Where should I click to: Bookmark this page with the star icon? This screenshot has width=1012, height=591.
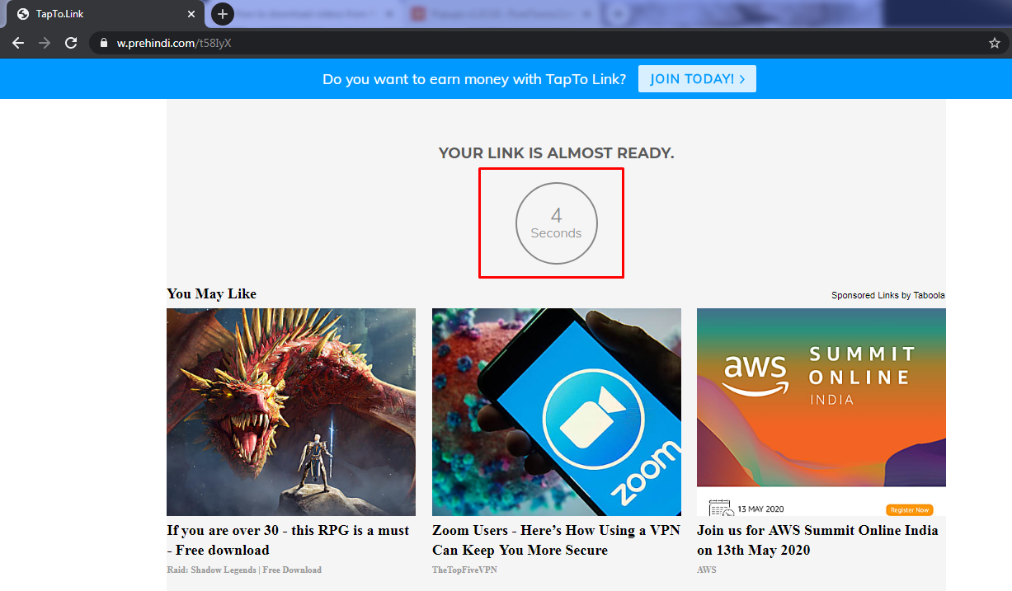coord(995,43)
